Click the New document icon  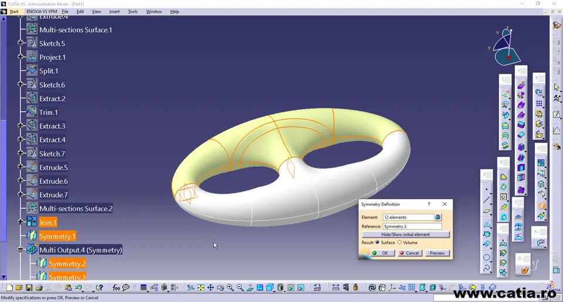[10, 288]
